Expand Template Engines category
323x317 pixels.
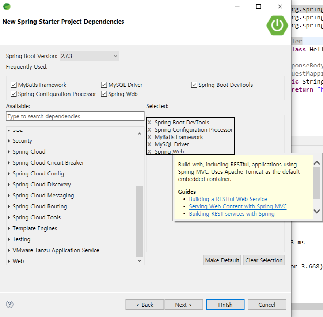pyautogui.click(x=9, y=228)
